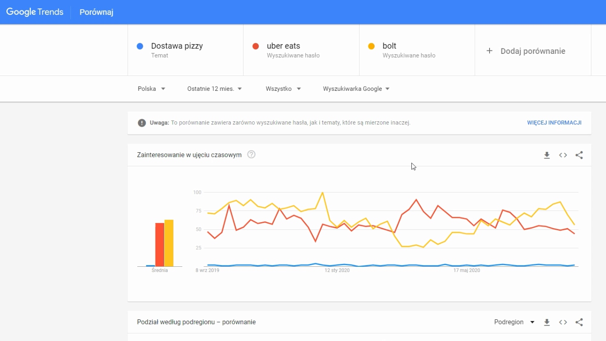The image size is (606, 341).
Task: Open the WIĘCEJ INFORMACJI link
Action: click(554, 123)
